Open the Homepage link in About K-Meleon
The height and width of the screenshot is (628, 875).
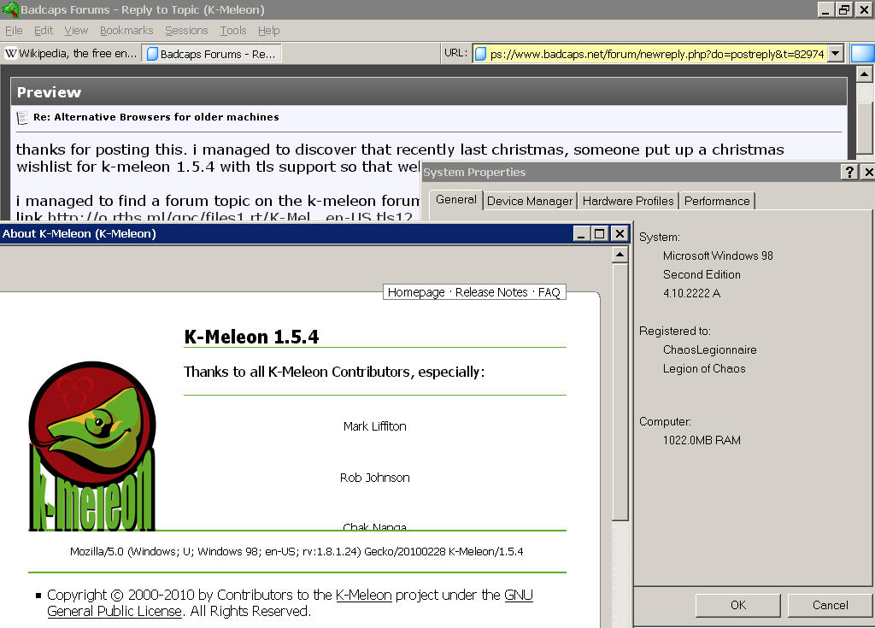[416, 292]
